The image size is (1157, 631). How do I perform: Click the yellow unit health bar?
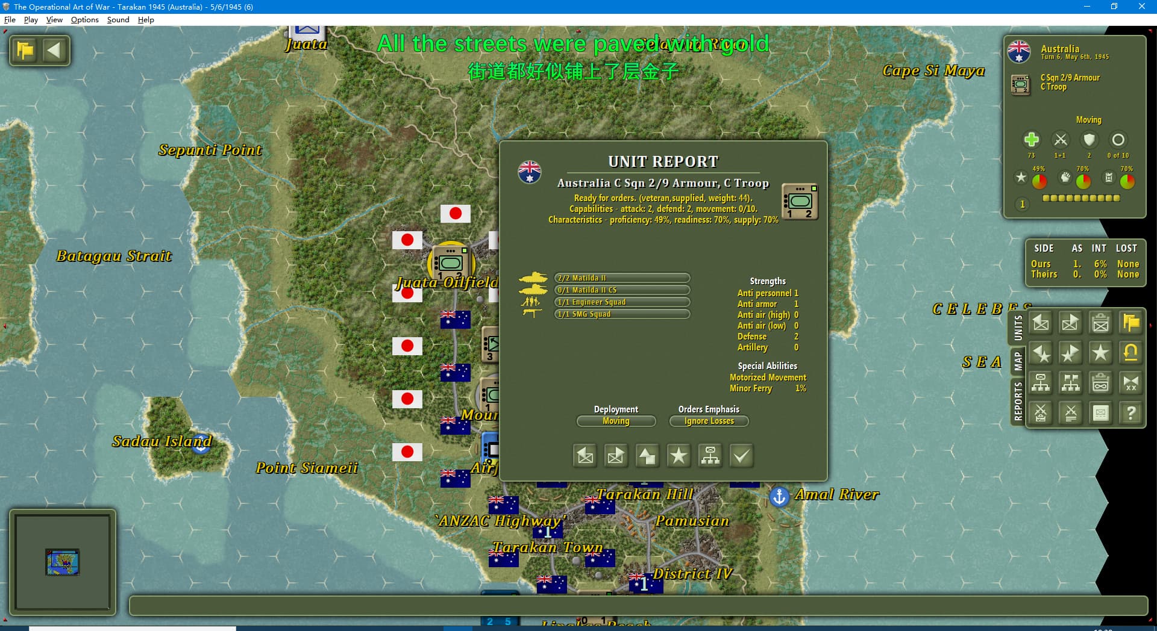coord(1081,198)
